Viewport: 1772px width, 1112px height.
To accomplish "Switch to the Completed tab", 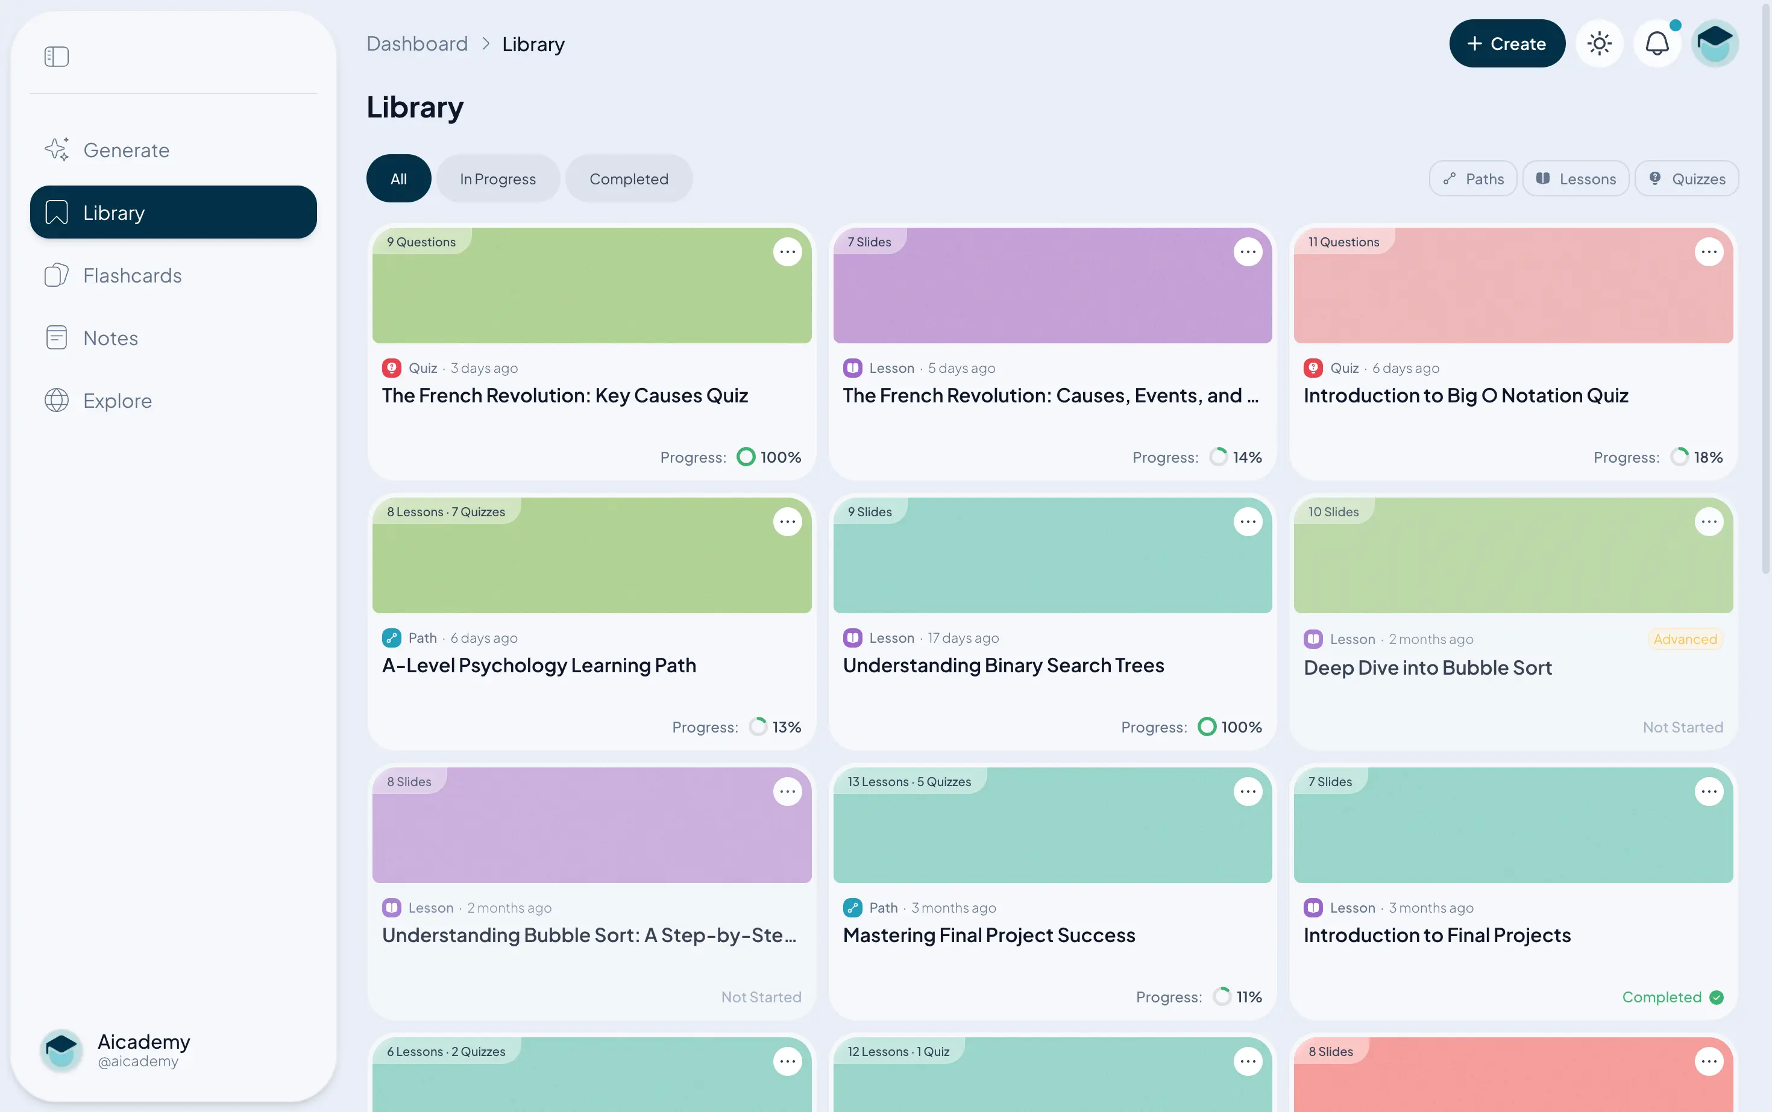I will coord(629,179).
